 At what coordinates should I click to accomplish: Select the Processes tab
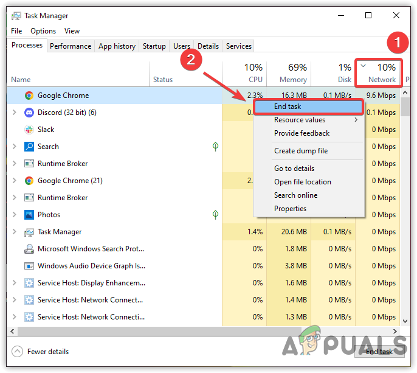[x=27, y=45]
